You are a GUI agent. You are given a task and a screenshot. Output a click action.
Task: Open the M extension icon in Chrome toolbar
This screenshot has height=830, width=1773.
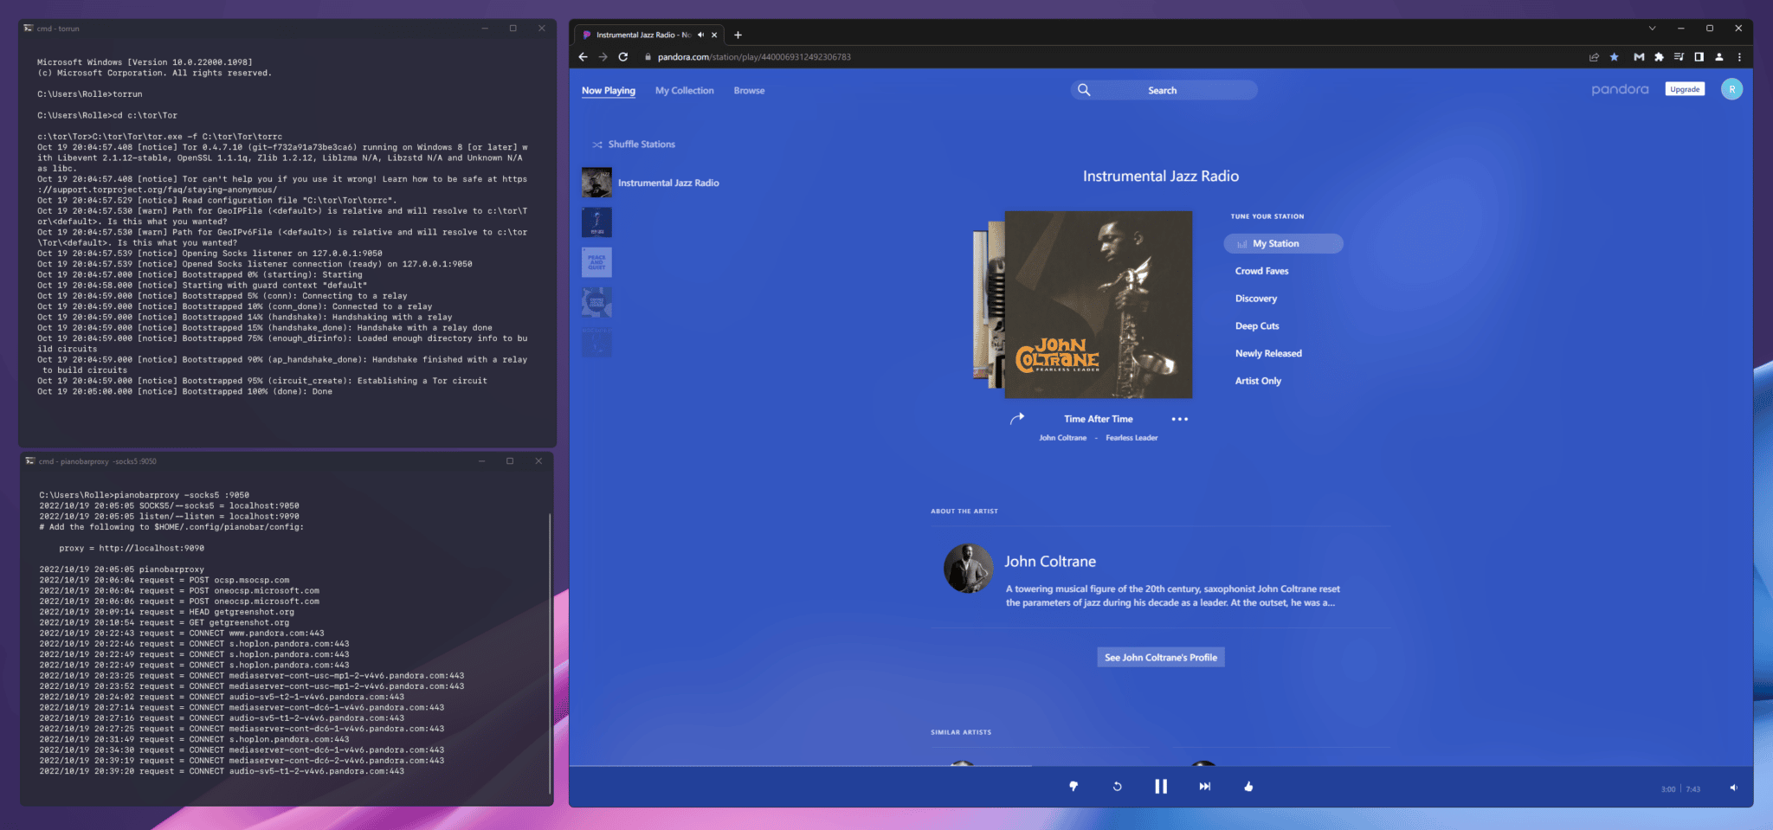point(1639,57)
